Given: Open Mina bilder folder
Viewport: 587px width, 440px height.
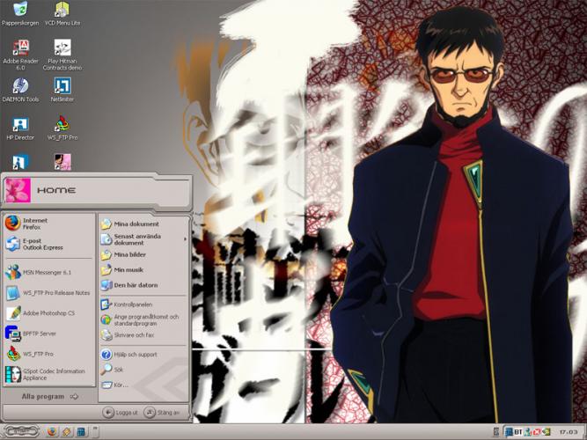Looking at the screenshot, I should pos(143,254).
